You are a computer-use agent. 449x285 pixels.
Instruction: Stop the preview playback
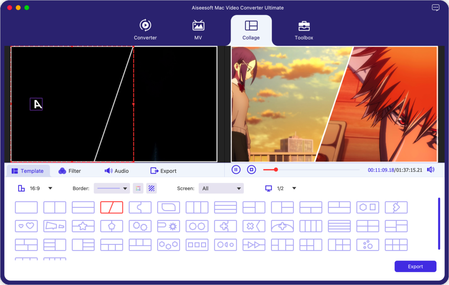tap(251, 170)
